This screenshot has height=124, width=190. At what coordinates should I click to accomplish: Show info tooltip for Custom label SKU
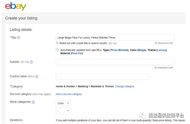coord(37,76)
